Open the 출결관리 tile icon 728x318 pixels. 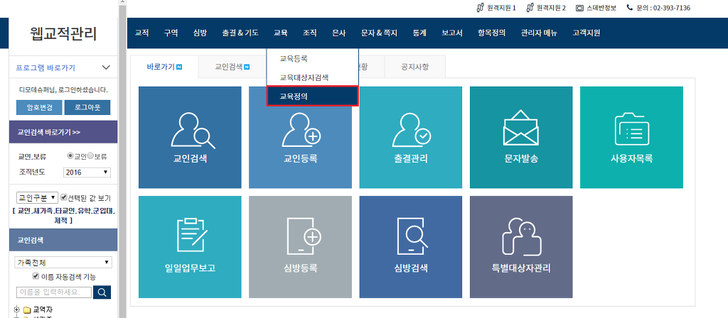[x=412, y=131]
